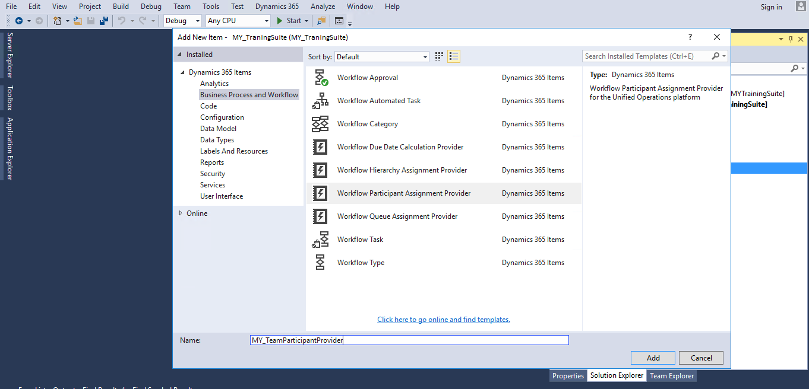Click the Workflow Category template icon
Image resolution: width=809 pixels, height=389 pixels.
coord(320,123)
